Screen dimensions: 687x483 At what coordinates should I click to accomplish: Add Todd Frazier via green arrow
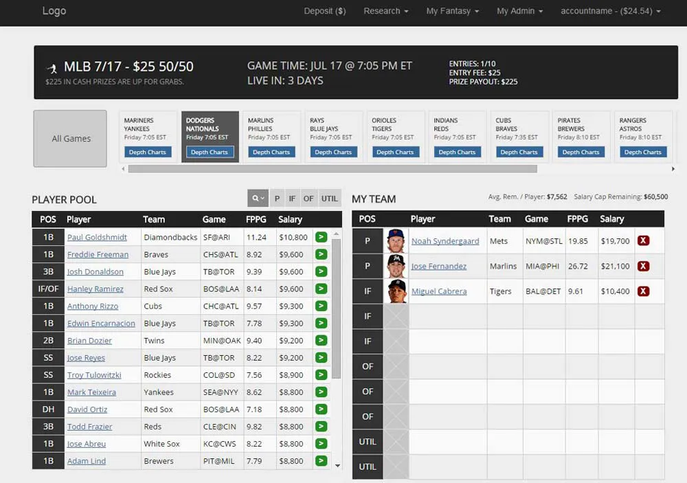(x=321, y=426)
